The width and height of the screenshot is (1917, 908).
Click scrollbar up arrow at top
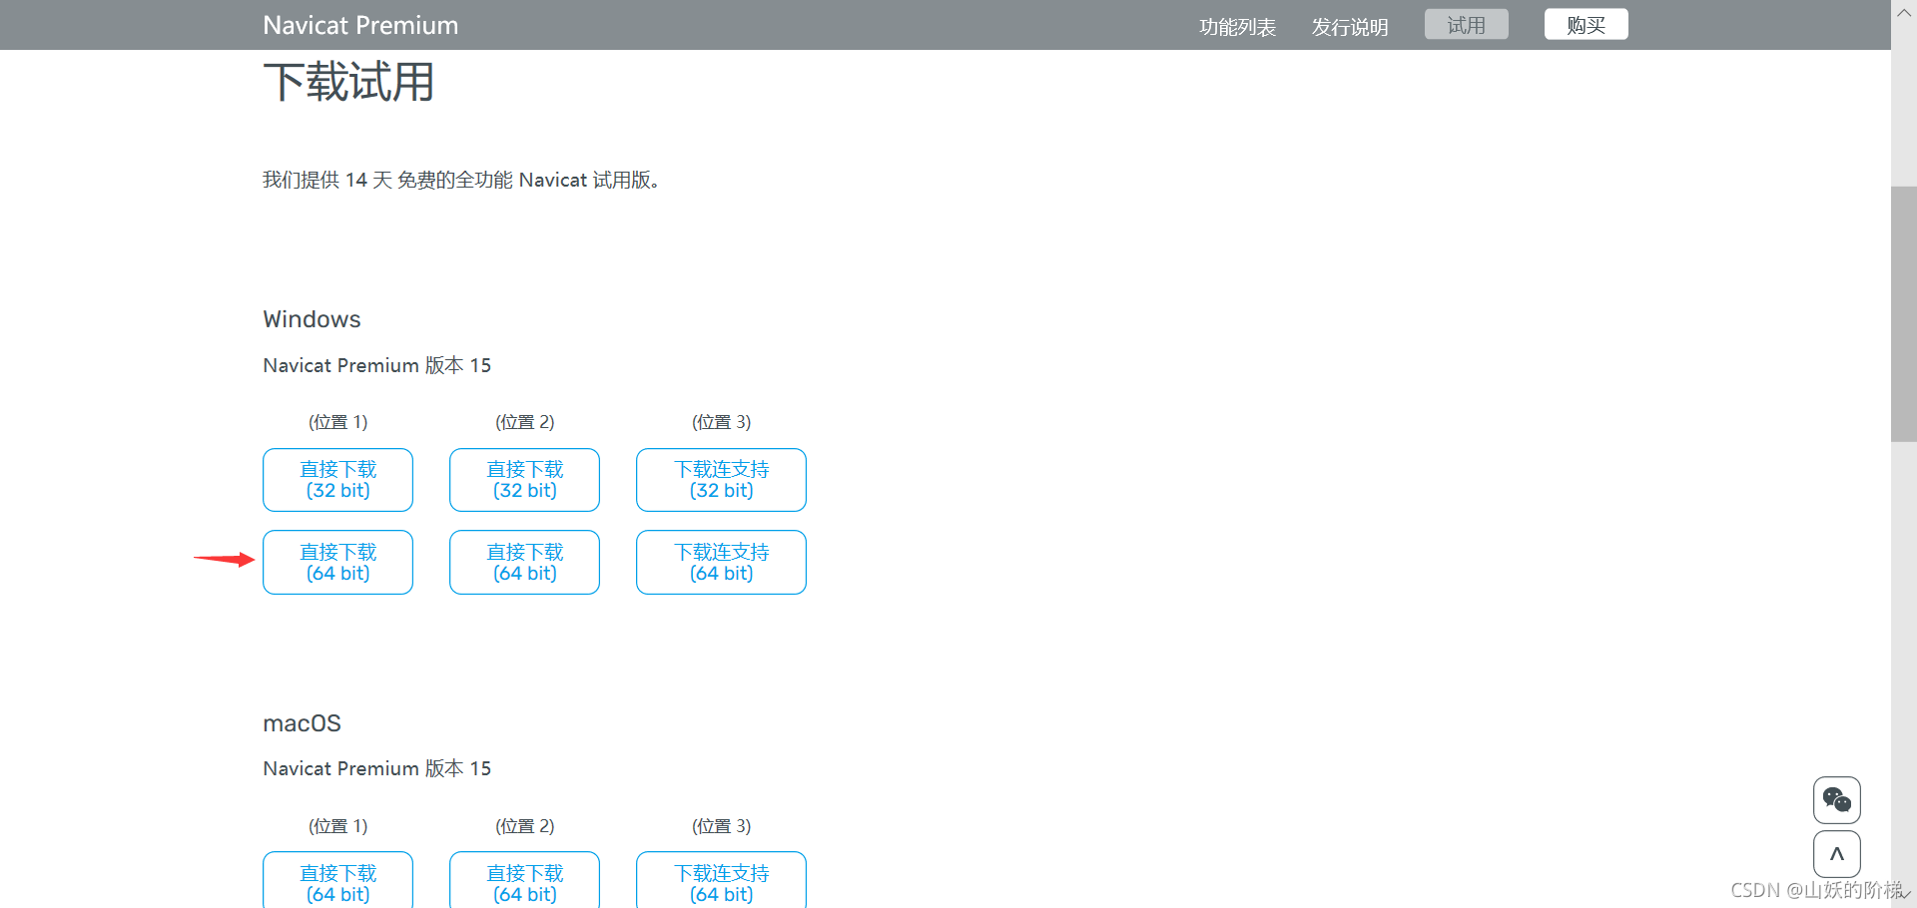[x=1904, y=13]
